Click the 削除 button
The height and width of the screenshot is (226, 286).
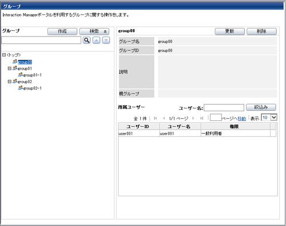(x=261, y=31)
